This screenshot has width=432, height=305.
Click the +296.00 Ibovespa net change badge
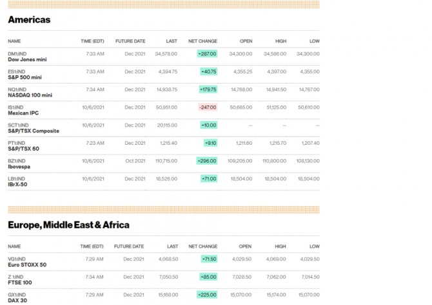tap(207, 161)
